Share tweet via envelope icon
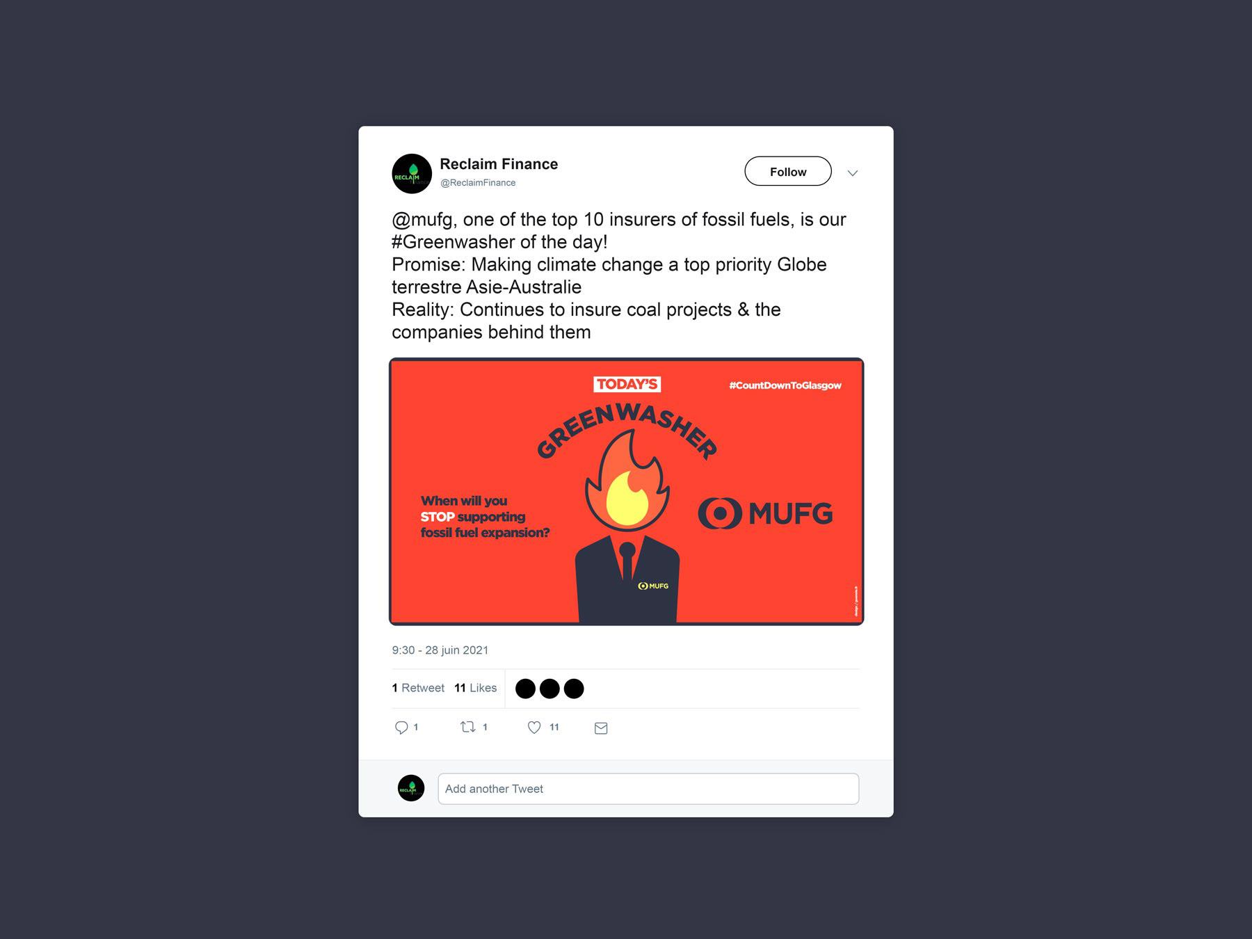 point(601,728)
